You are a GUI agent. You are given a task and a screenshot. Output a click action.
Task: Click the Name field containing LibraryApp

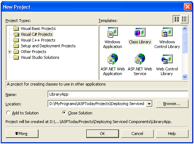point(118,94)
